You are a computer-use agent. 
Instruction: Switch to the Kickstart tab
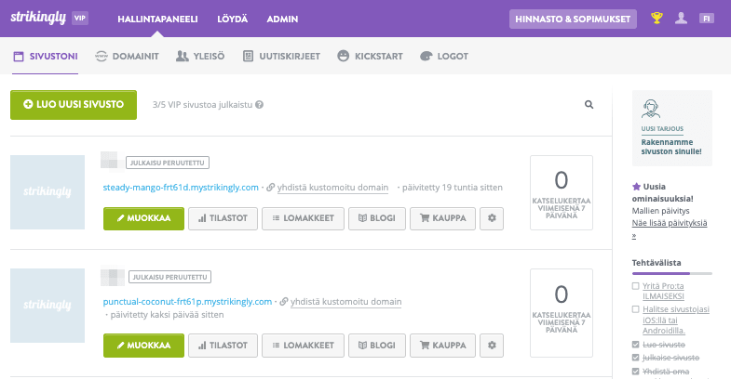tap(371, 57)
